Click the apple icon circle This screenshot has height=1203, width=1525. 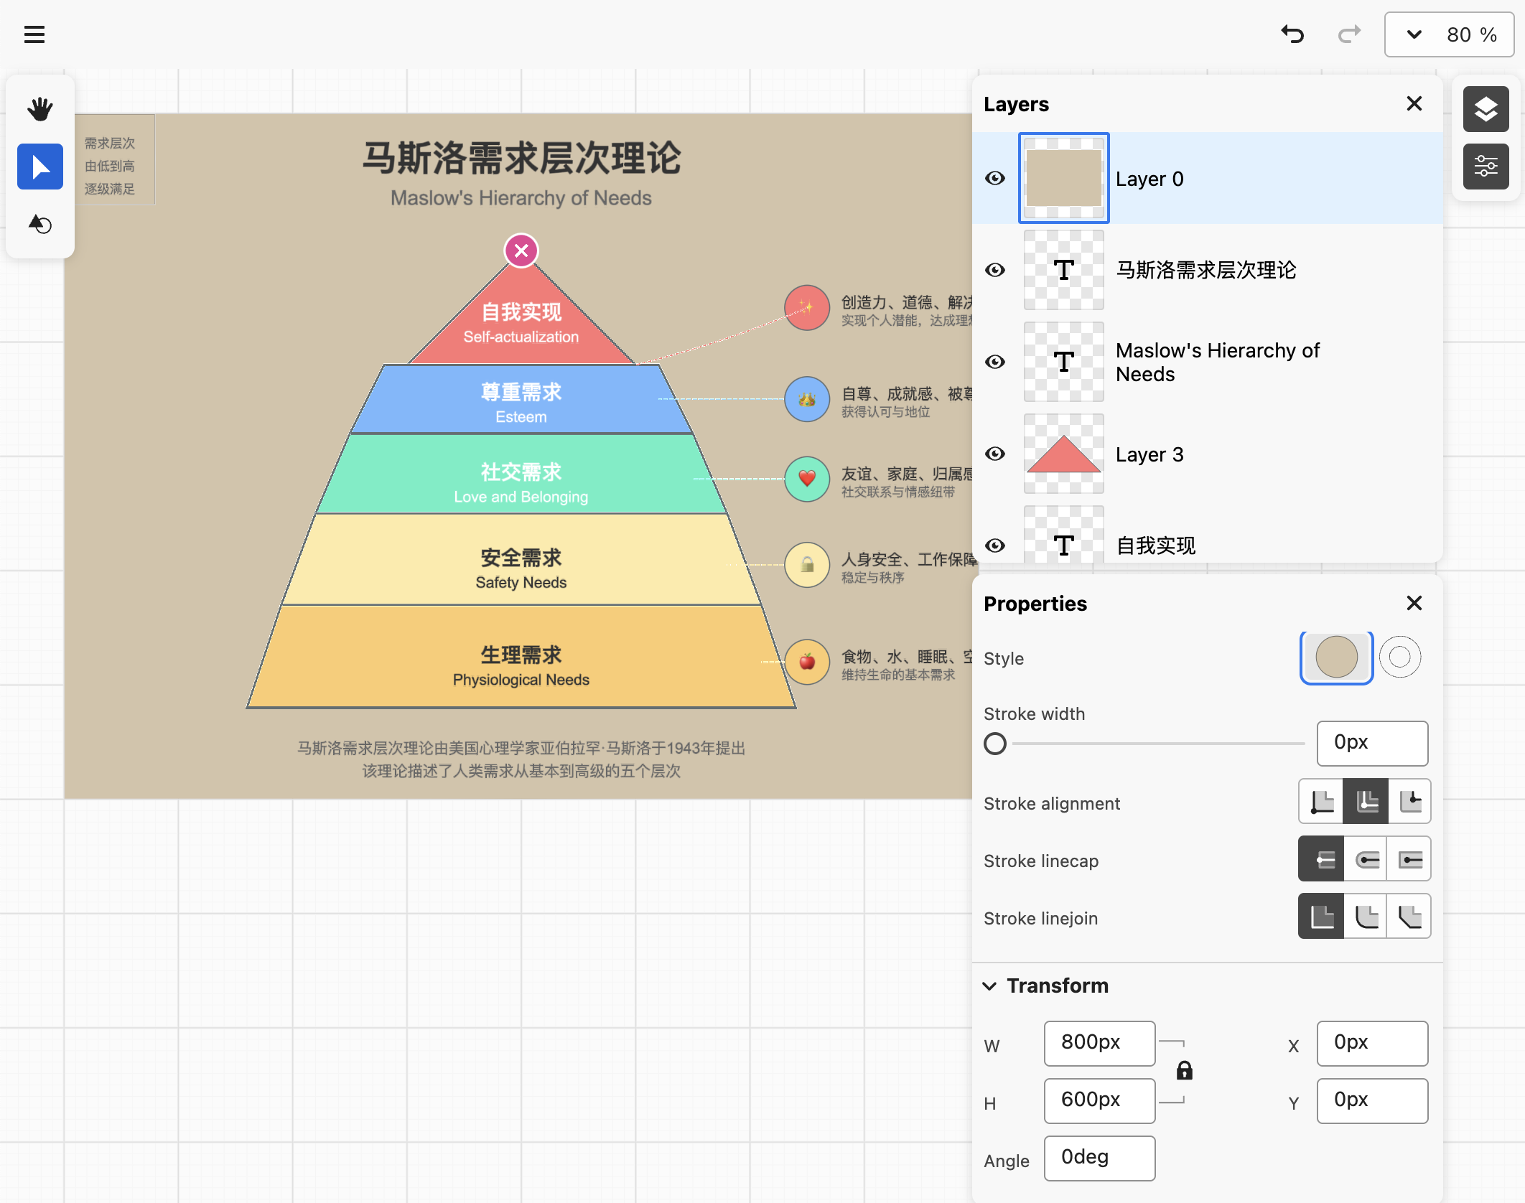(807, 662)
